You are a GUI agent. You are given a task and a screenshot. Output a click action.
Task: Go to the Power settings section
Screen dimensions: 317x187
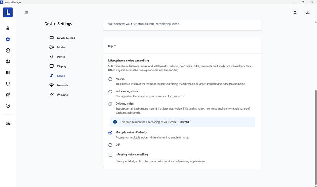pos(61,57)
